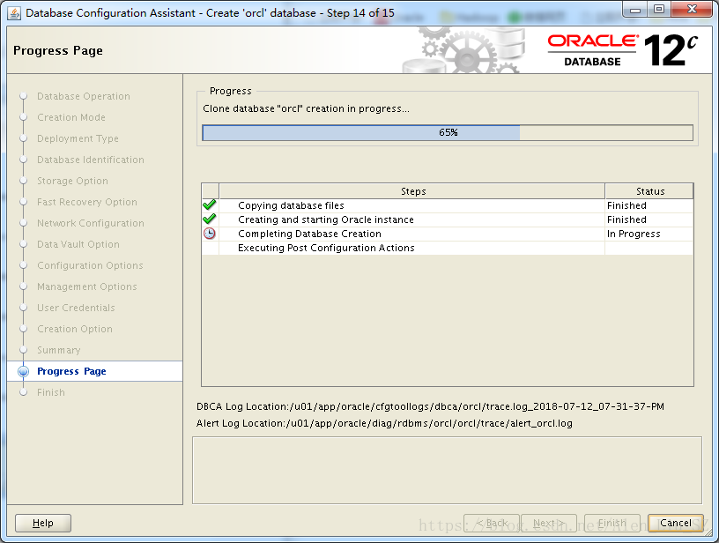Click 'Clone database orcl creation in progress' text
The height and width of the screenshot is (543, 719).
click(306, 108)
